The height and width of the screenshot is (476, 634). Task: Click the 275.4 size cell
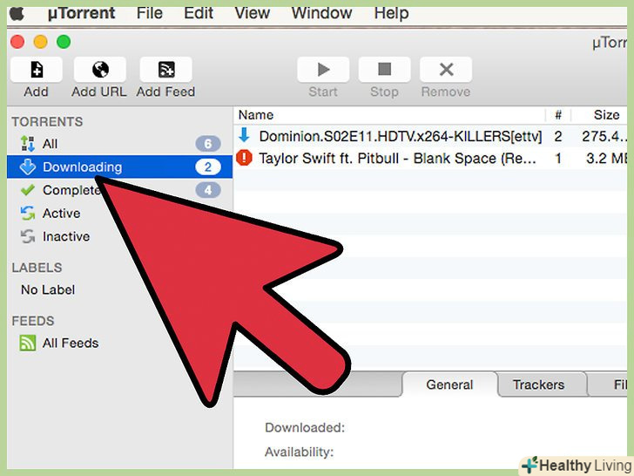[604, 136]
